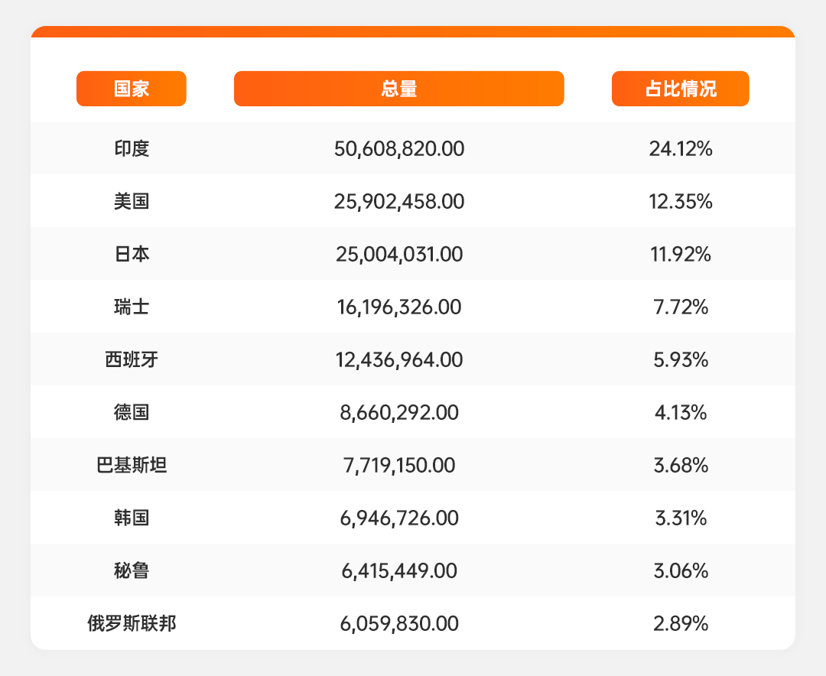Select the 韩国 country cell
The image size is (826, 676).
[131, 518]
